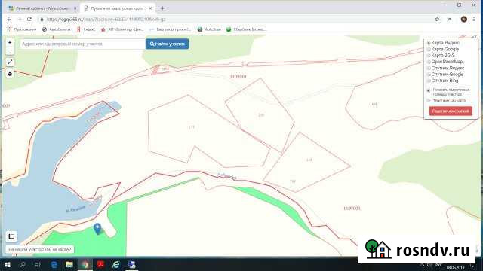Viewport: 483px width, 271px height.
Task: Open Приложения apps bookmark
Action: (22, 29)
